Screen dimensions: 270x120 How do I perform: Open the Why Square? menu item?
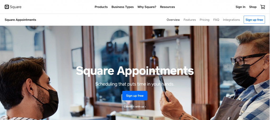point(147,7)
